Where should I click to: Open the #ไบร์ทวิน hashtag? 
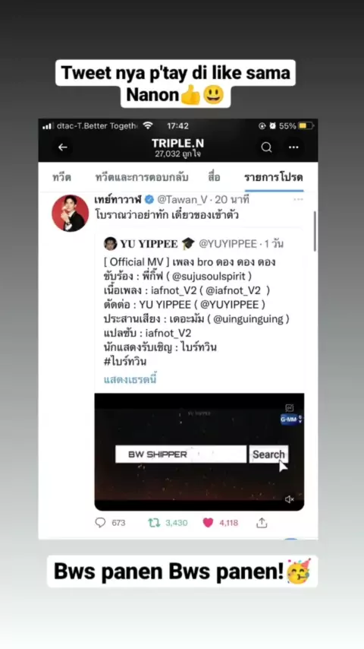125,361
